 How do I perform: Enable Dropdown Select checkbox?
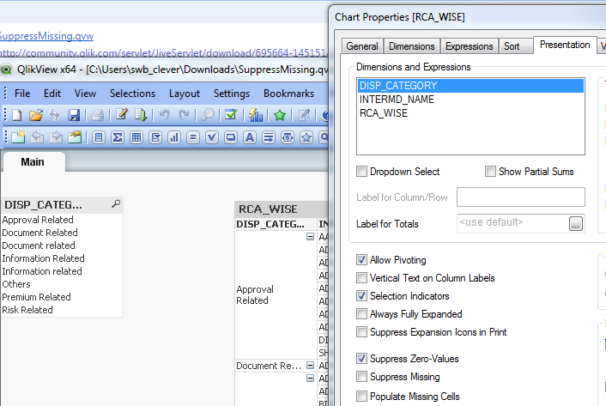(361, 171)
